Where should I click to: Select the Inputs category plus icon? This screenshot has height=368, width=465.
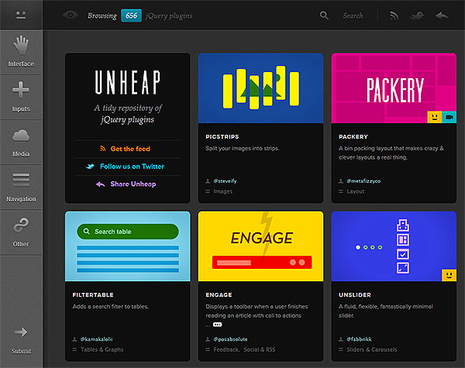pyautogui.click(x=21, y=95)
